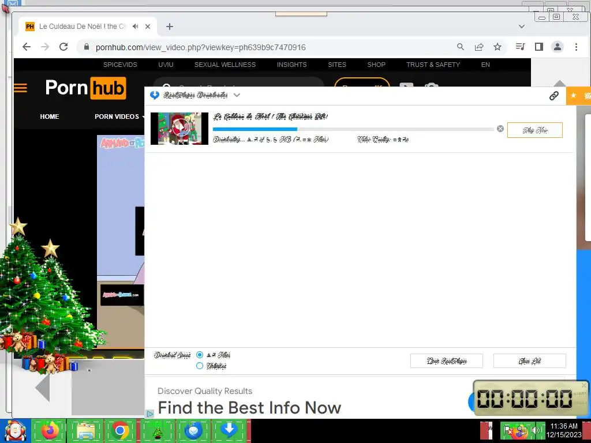Click the site logo in the header
The height and width of the screenshot is (443, 591).
pyautogui.click(x=85, y=88)
